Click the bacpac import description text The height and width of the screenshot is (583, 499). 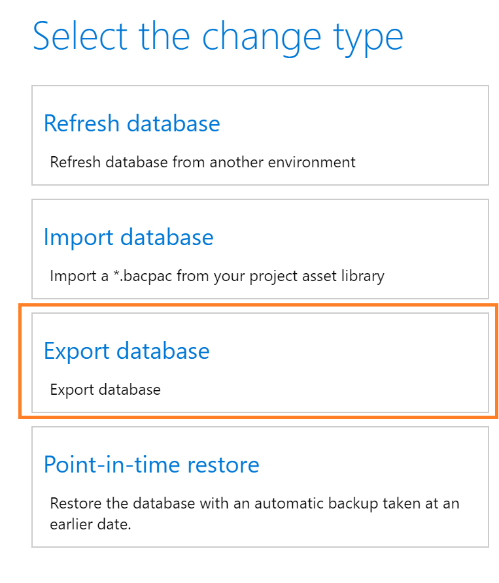(x=217, y=276)
